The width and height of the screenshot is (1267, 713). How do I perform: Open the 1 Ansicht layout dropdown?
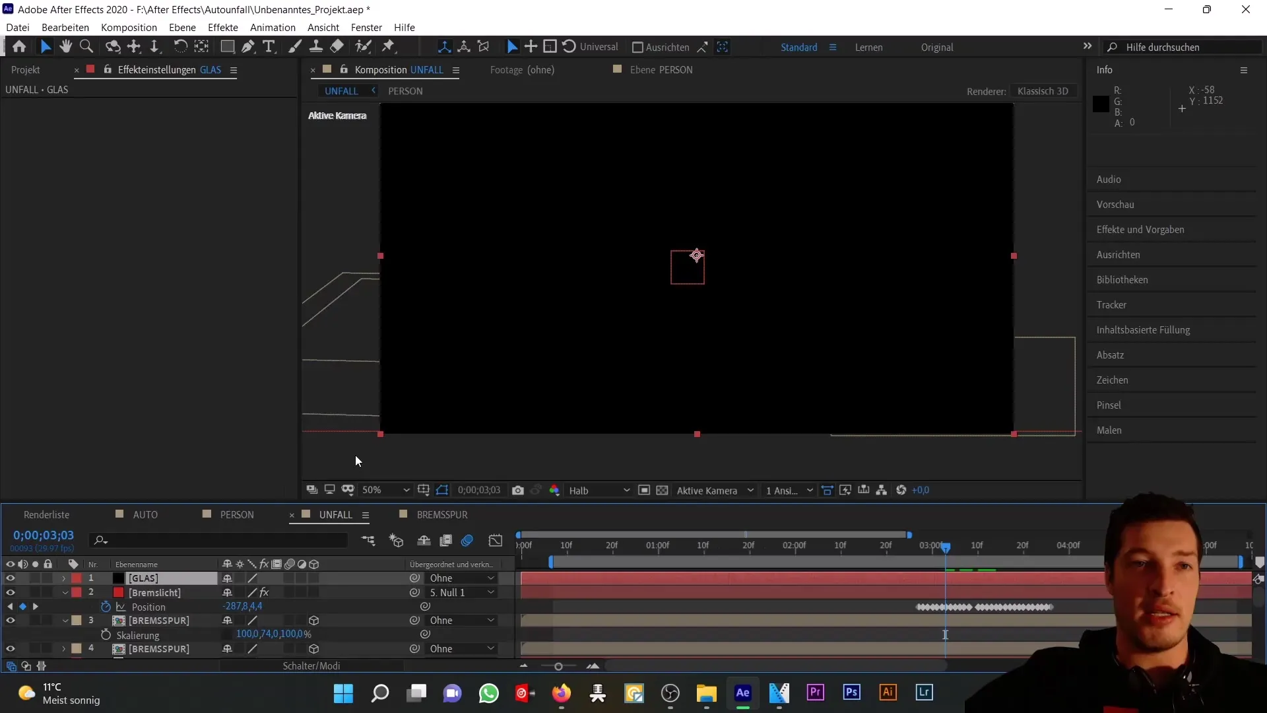tap(789, 491)
